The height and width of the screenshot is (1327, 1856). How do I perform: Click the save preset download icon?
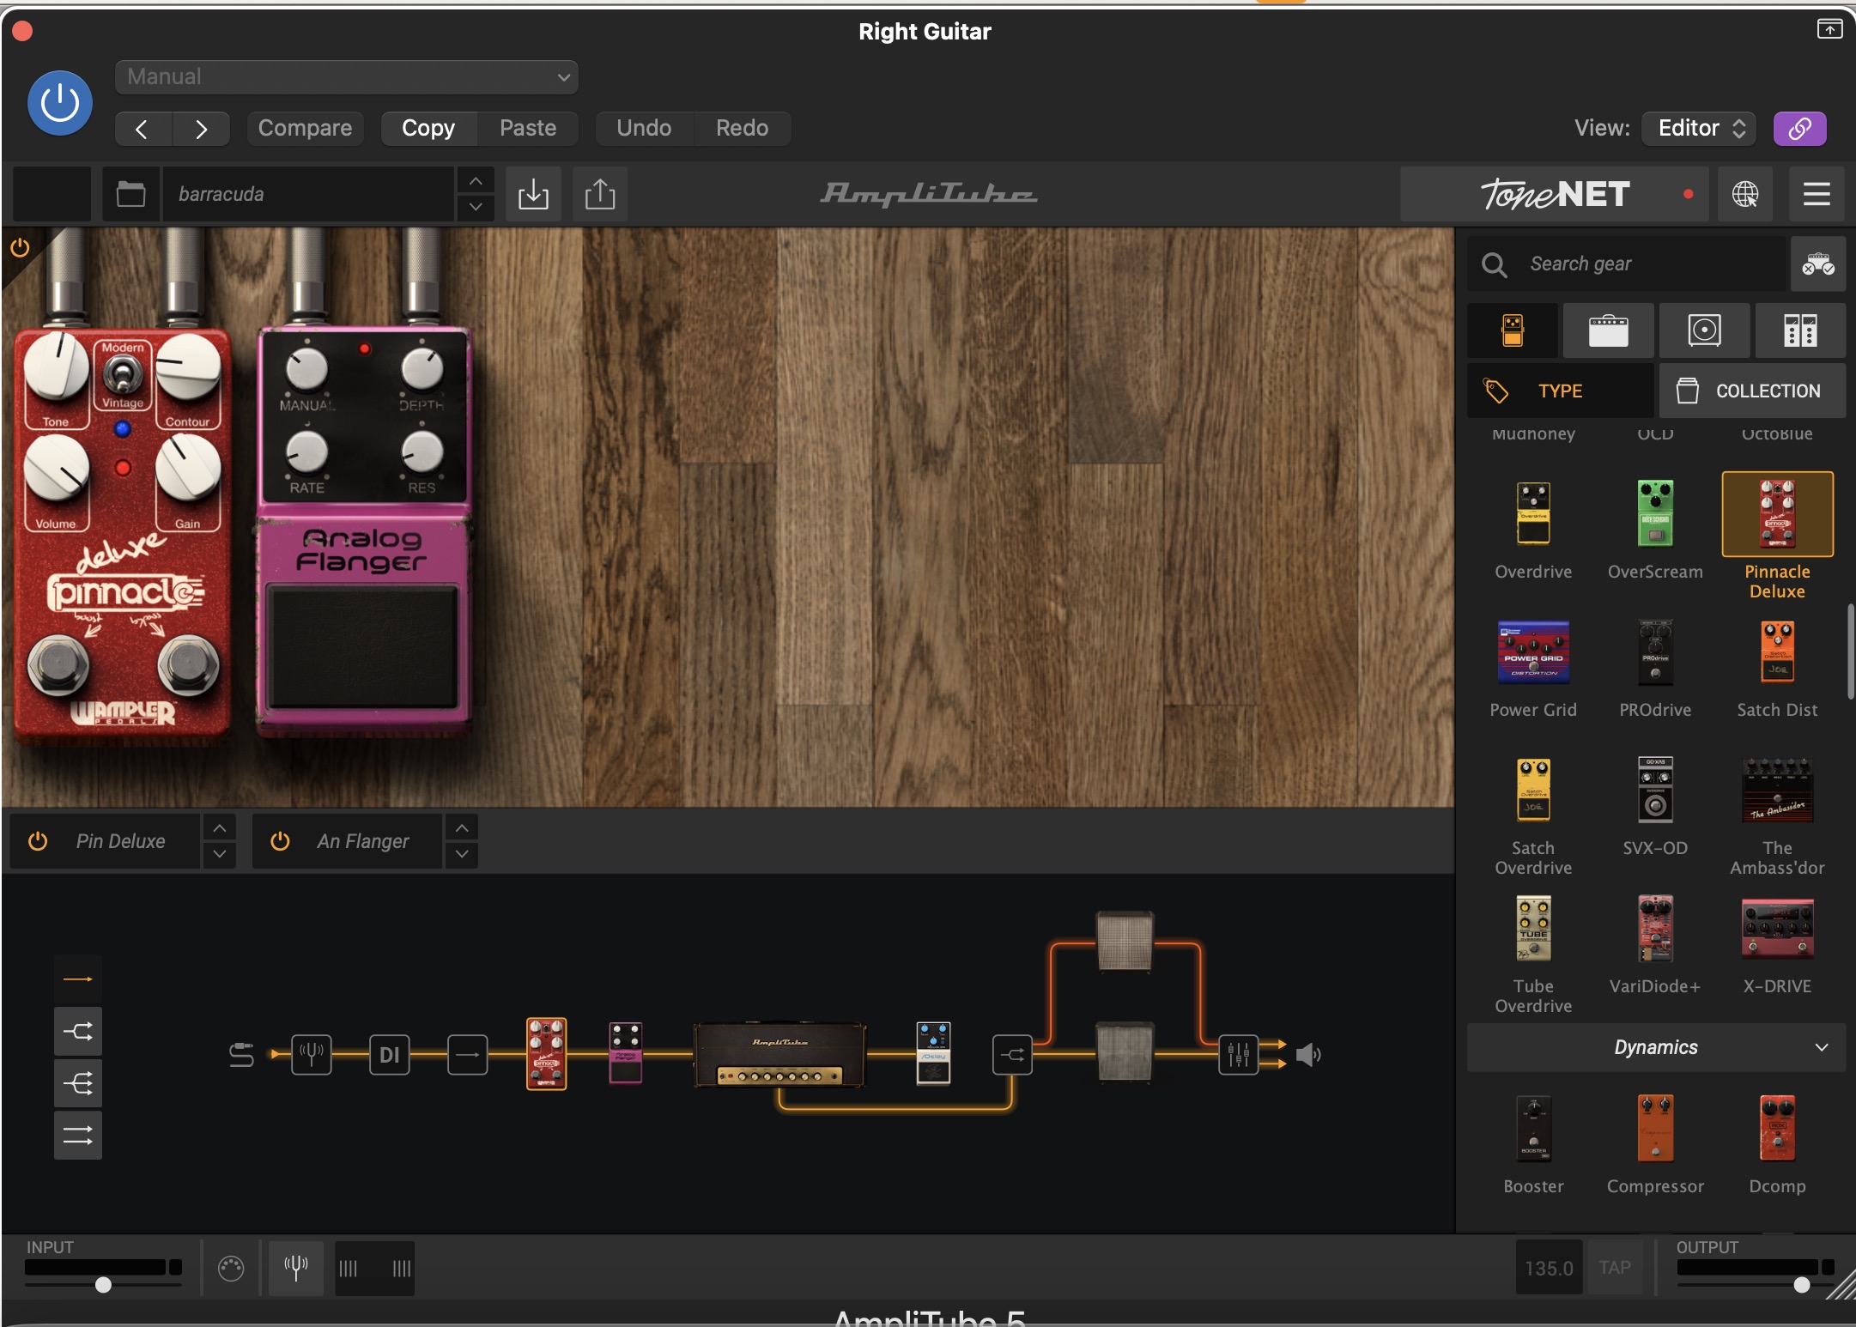pyautogui.click(x=533, y=194)
